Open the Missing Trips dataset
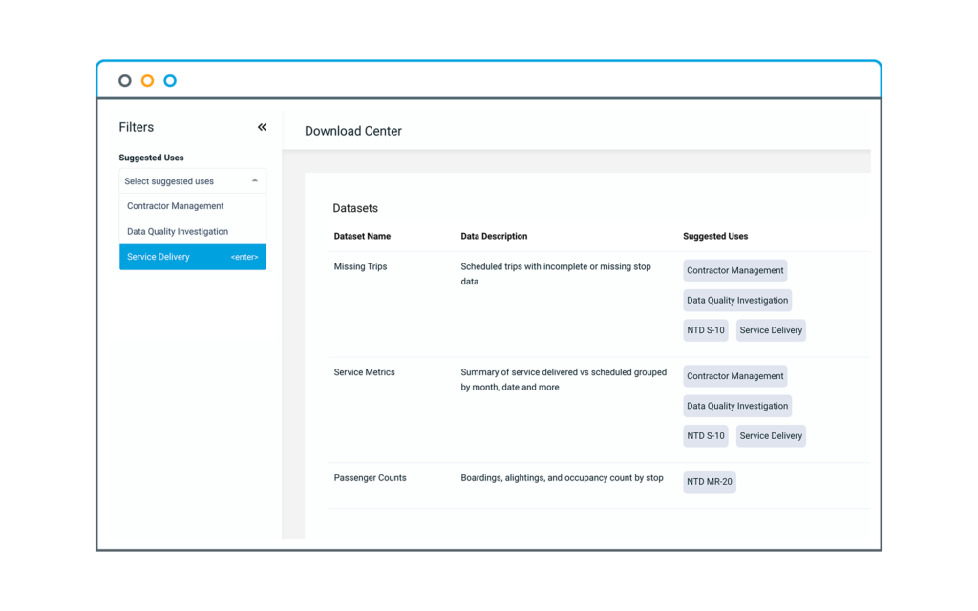Viewport: 978px width, 611px height. coord(360,266)
